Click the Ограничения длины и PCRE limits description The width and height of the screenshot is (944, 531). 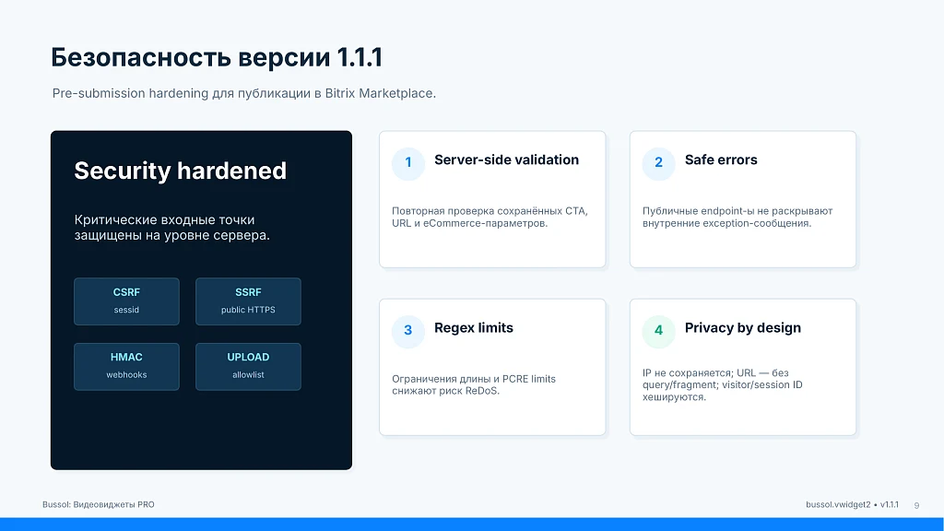(474, 384)
